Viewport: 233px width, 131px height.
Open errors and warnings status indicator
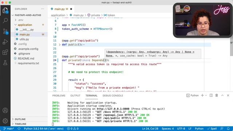[x=73, y=128]
